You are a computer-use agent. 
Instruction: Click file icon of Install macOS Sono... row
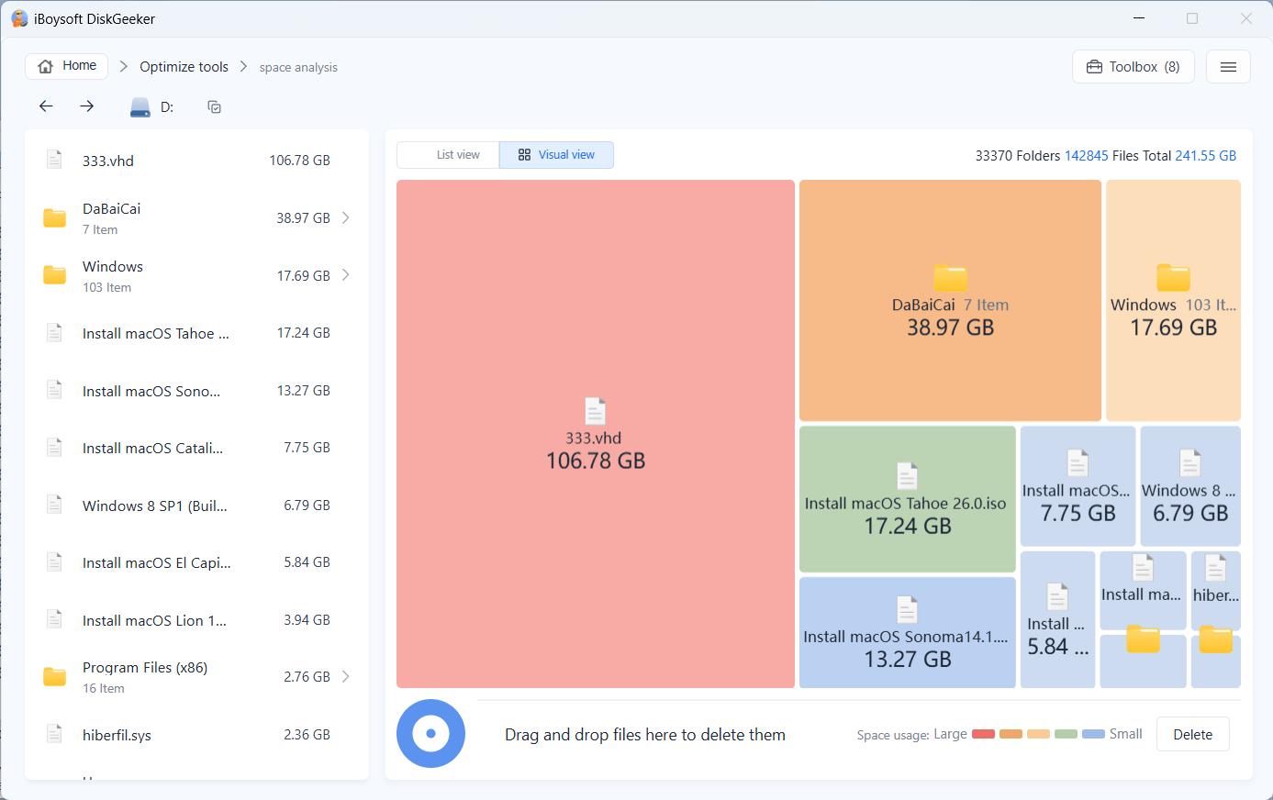click(x=55, y=390)
